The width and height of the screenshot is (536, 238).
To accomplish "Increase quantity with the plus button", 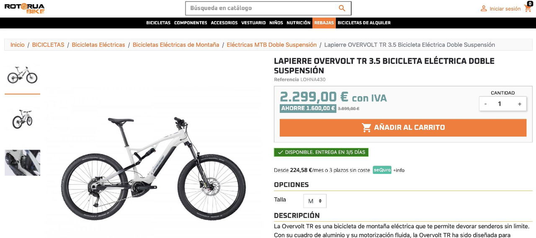I will (520, 104).
